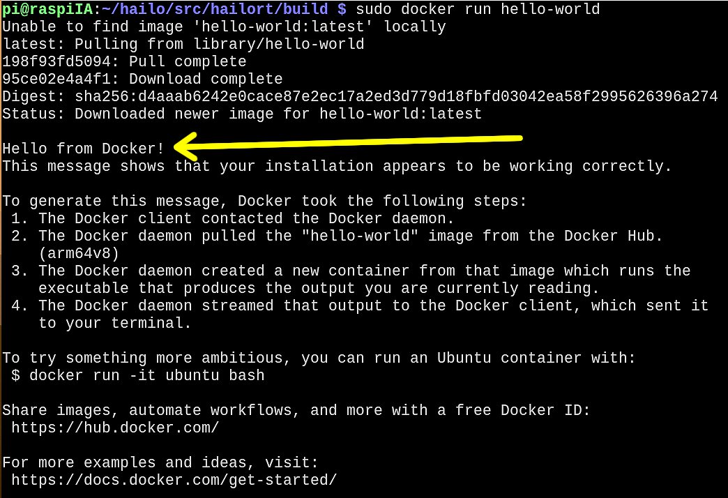The height and width of the screenshot is (498, 728).
Task: Click the "95ce02e4a4f1: Download complete" line
Action: pyautogui.click(x=142, y=79)
